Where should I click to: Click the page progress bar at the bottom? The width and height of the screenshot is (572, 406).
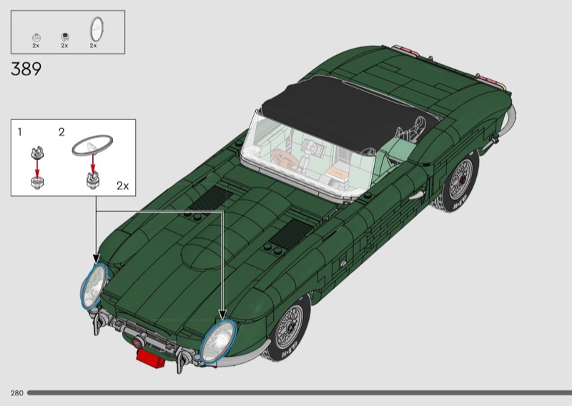[x=300, y=393]
